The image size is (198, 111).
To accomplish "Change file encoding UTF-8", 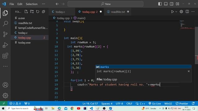I will (x=119, y=104).
